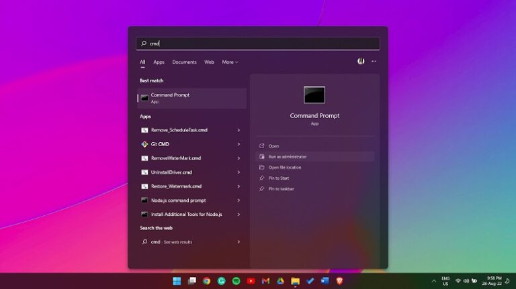Open the user profile avatar icon
This screenshot has height=289, width=516.
click(x=361, y=62)
